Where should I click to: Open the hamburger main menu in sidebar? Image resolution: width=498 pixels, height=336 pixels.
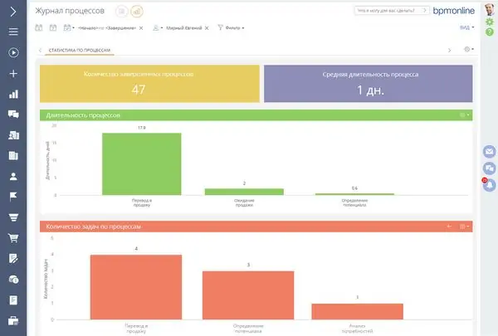coord(12,32)
